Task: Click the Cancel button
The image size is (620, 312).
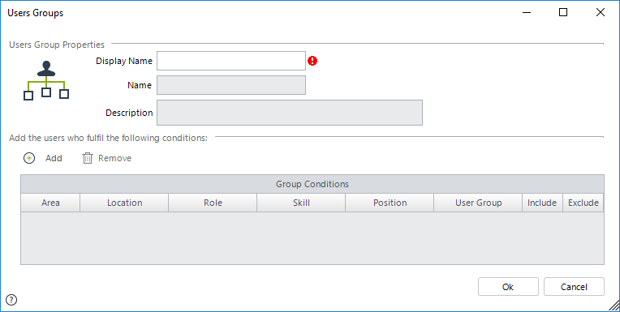Action: pos(574,287)
